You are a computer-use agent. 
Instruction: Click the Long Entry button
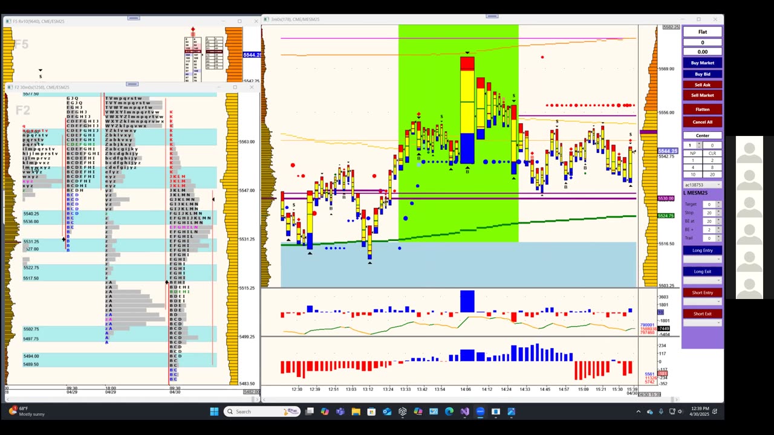coord(702,250)
